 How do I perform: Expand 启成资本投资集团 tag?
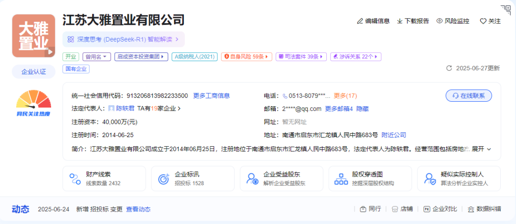(x=141, y=56)
